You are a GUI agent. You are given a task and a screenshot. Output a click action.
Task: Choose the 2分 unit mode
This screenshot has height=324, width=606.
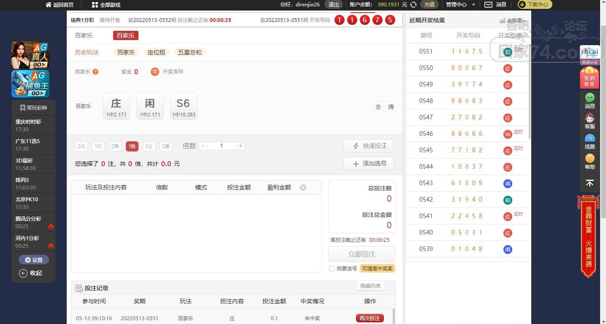pyautogui.click(x=149, y=146)
